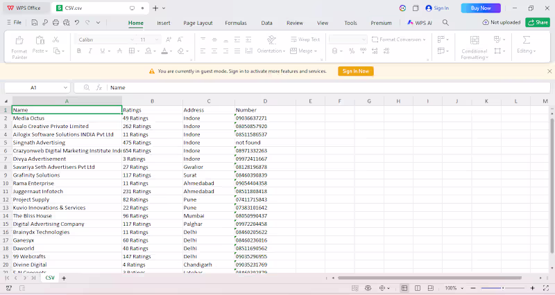Viewport: 555px width, 295px height.
Task: Click the Wrap Text button
Action: click(305, 39)
